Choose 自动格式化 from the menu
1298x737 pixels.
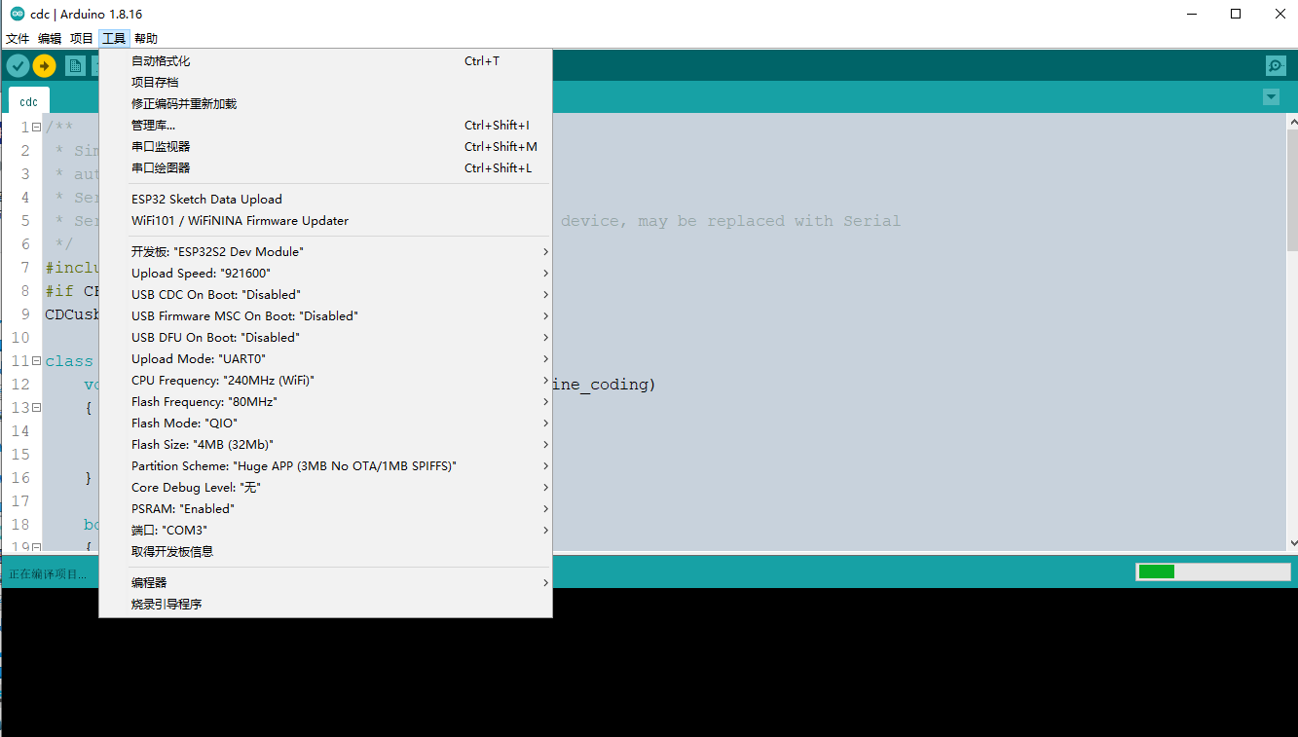tap(325, 61)
